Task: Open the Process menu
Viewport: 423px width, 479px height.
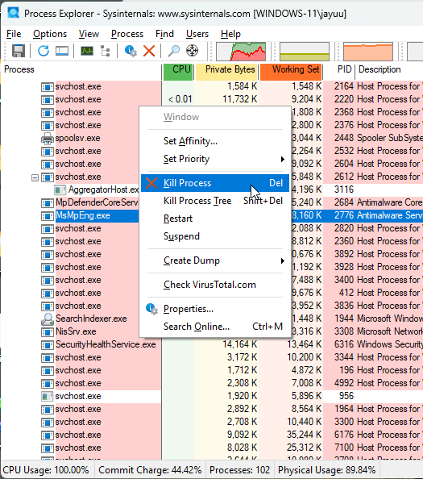Action: [127, 34]
